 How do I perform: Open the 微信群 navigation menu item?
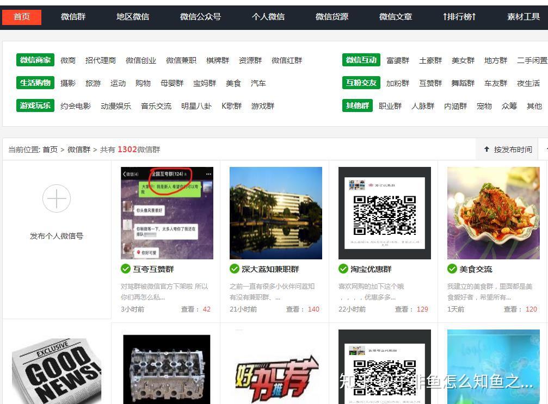(x=73, y=17)
